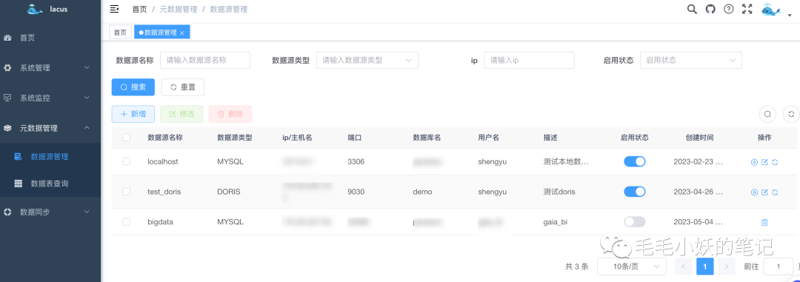The width and height of the screenshot is (800, 282).
Task: Check the bigdata row checkbox
Action: click(x=127, y=222)
